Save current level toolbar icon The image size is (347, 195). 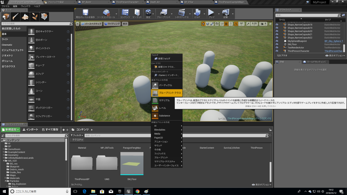click(85, 14)
